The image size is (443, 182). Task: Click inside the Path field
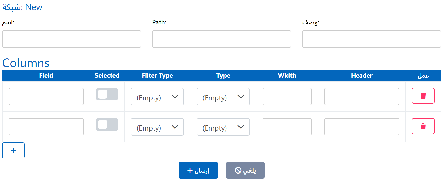point(221,39)
